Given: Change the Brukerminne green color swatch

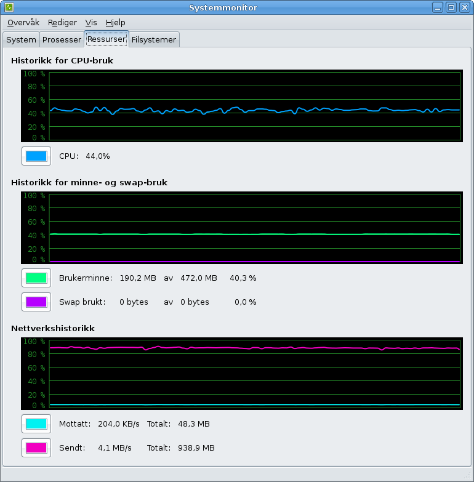Looking at the screenshot, I should pos(36,278).
